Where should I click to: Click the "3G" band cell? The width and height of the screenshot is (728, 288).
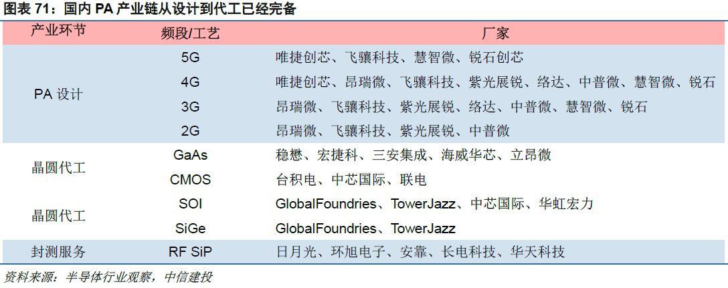[x=190, y=107]
